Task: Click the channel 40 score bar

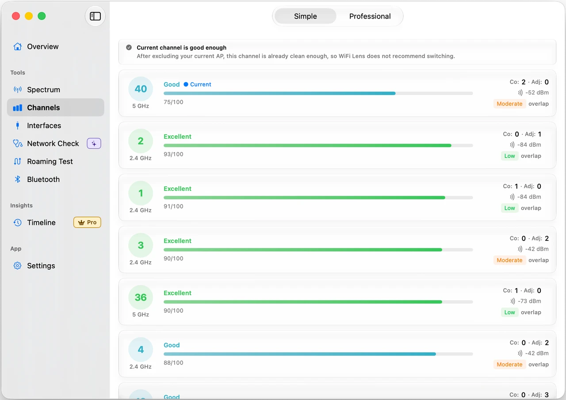Action: pyautogui.click(x=318, y=93)
